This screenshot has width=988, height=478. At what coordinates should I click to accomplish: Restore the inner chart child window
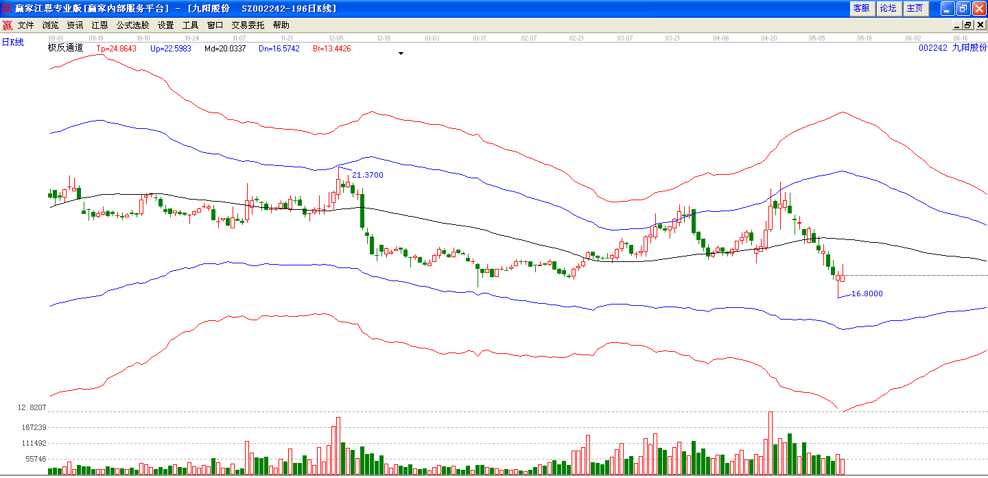(968, 25)
